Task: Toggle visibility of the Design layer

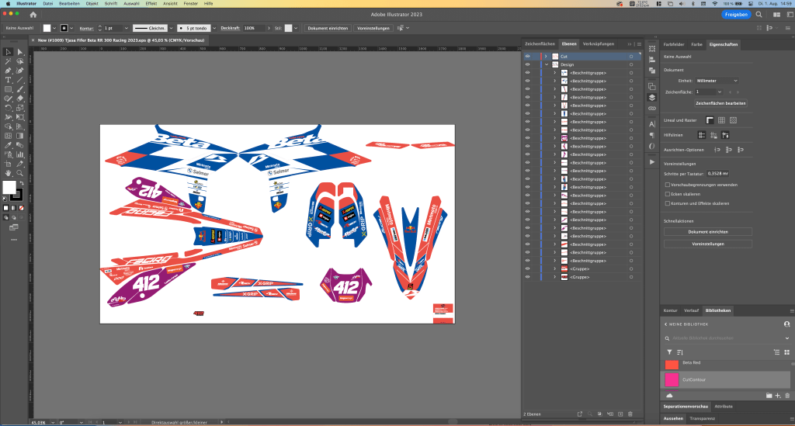Action: (x=527, y=64)
